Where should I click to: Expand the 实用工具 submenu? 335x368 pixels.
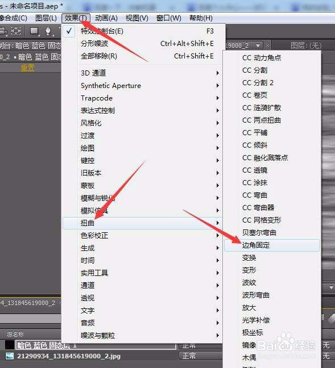142,273
